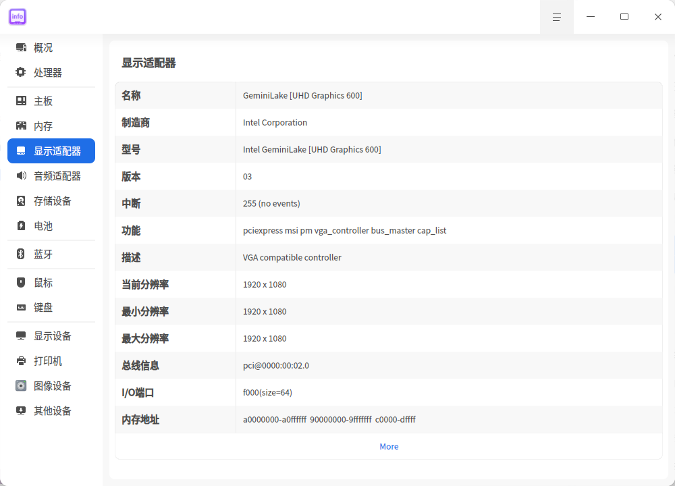Image resolution: width=675 pixels, height=486 pixels.
Task: Click the battery (电池) icon
Action: [x=21, y=225]
